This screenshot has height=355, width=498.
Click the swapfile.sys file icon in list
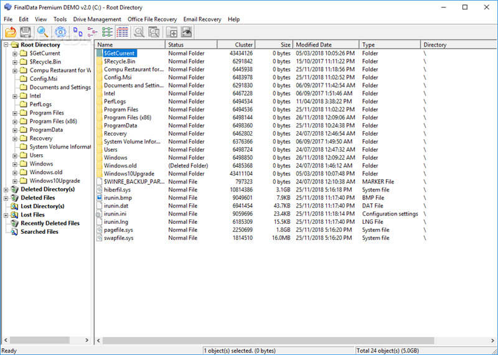coord(100,238)
